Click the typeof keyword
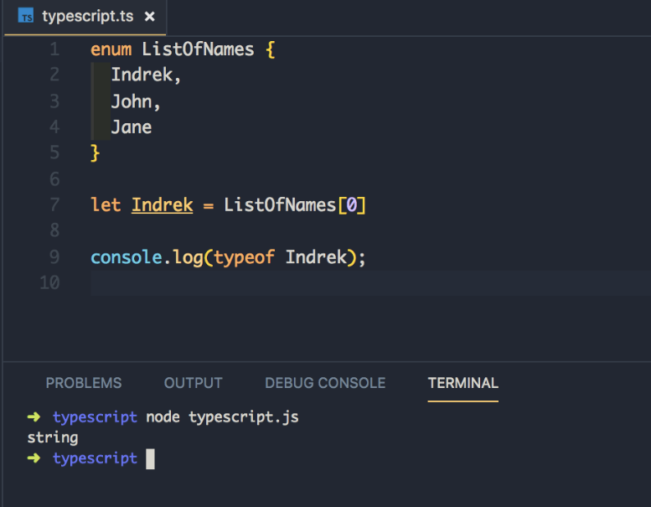 tap(244, 257)
